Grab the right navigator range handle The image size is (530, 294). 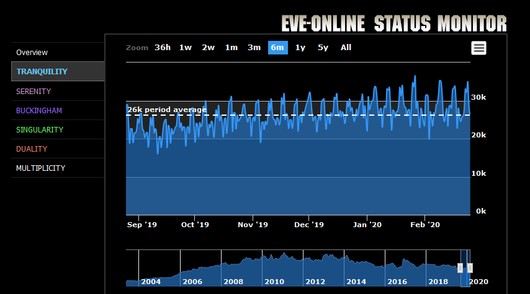pos(470,268)
